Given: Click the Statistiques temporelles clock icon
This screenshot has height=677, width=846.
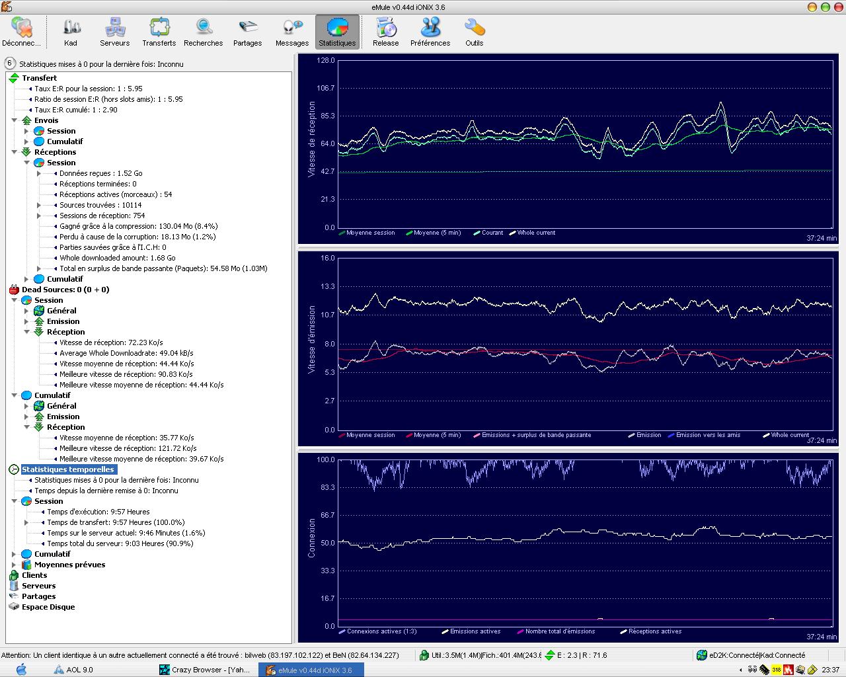Looking at the screenshot, I should point(14,469).
